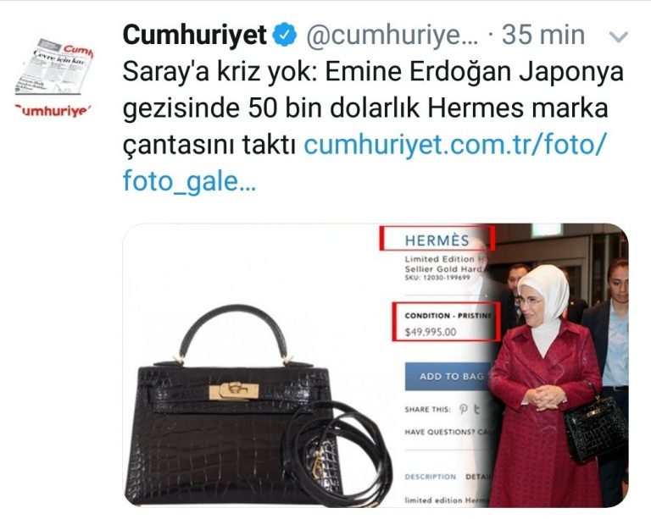The image size is (651, 519).
Task: Expand the tweet options chevron
Action: click(x=619, y=38)
